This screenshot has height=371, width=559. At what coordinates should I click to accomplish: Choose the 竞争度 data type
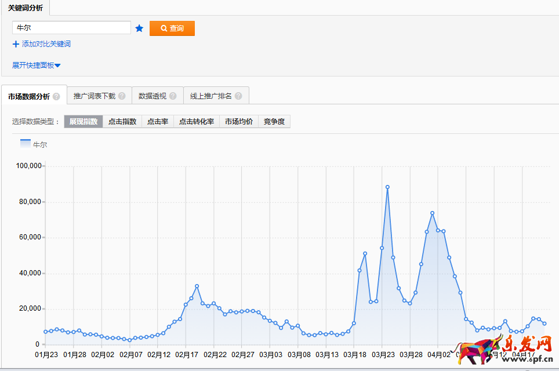point(274,122)
